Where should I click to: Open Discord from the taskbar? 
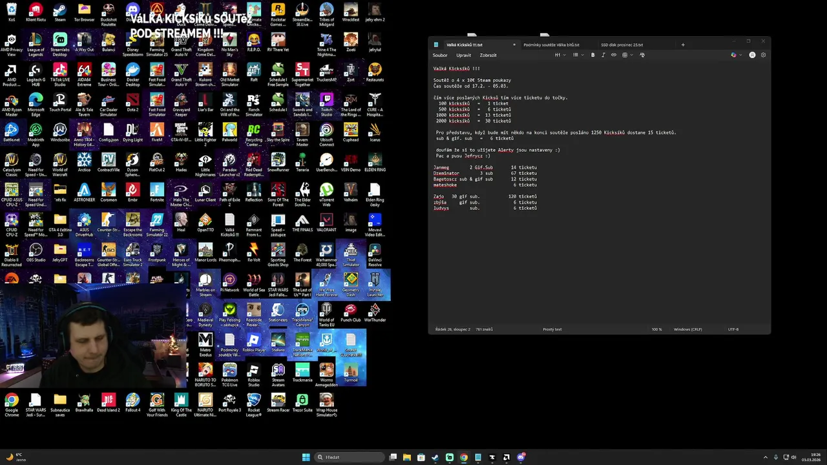(x=521, y=457)
